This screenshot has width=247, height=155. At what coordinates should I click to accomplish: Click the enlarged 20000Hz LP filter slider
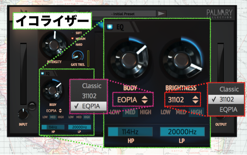(x=182, y=132)
